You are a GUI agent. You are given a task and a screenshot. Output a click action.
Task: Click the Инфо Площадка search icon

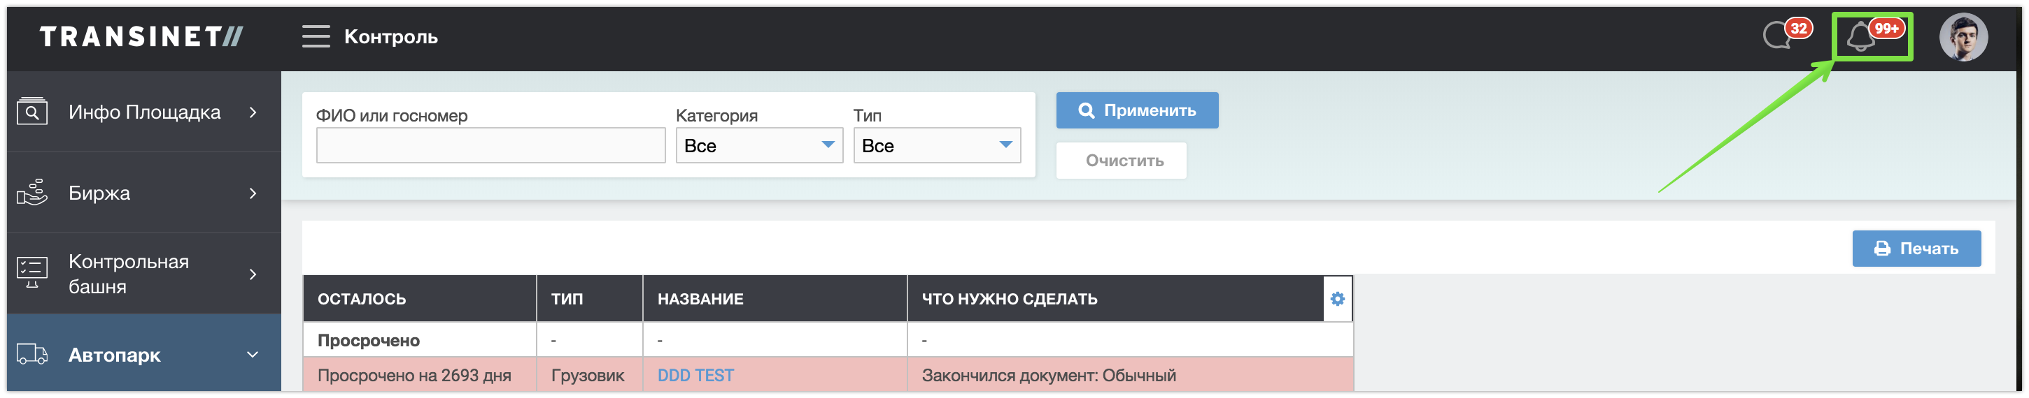click(32, 112)
